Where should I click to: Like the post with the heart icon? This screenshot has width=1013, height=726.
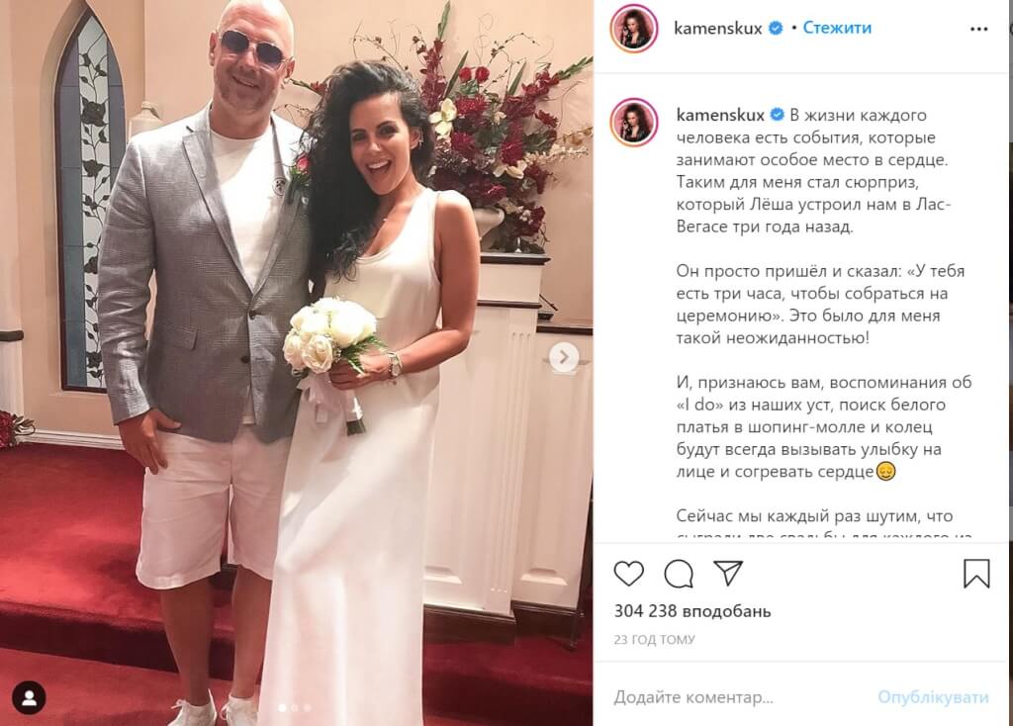[628, 573]
